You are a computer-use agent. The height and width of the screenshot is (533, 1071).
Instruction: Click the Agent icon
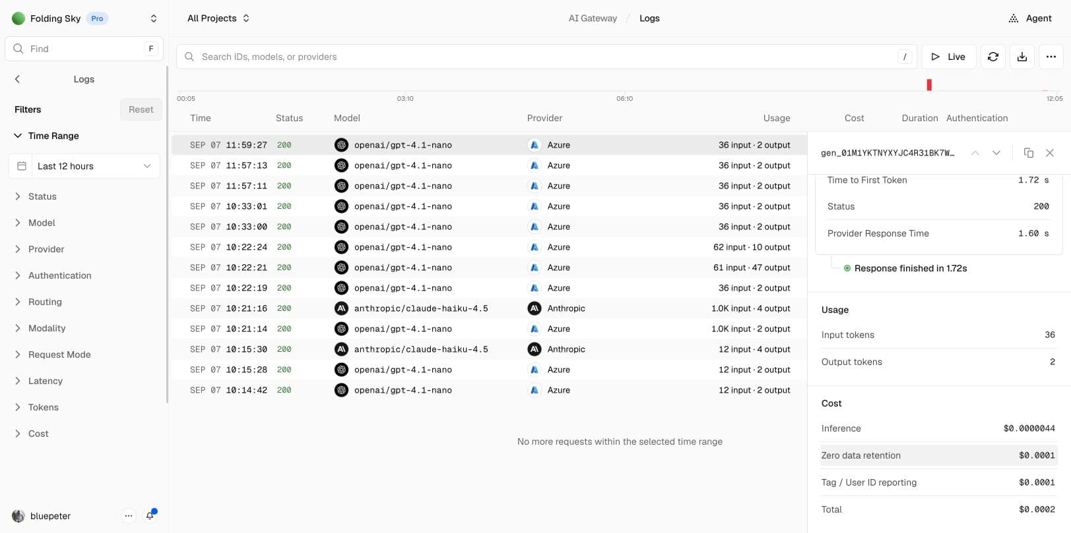point(1014,18)
